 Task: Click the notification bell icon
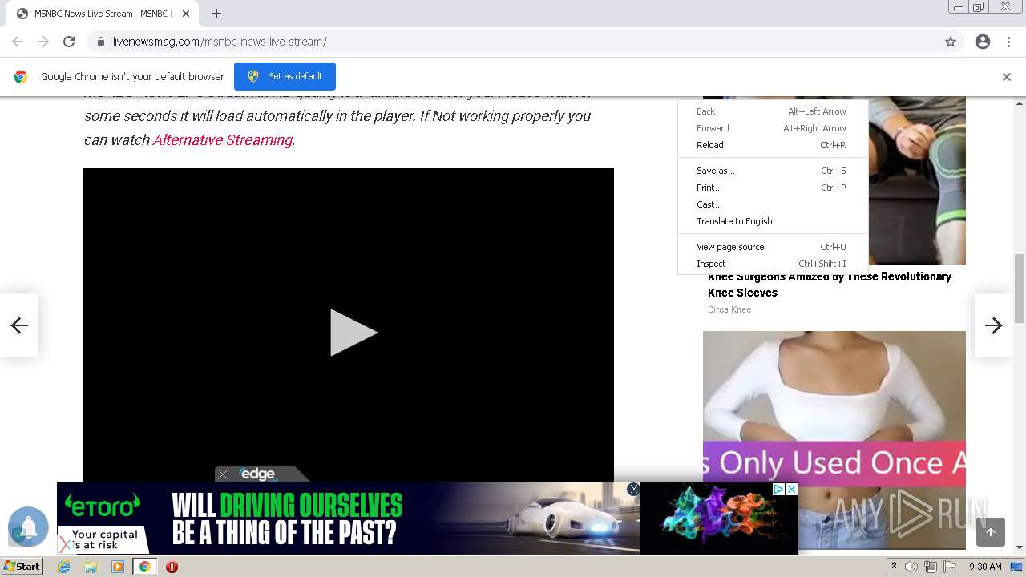click(x=28, y=527)
